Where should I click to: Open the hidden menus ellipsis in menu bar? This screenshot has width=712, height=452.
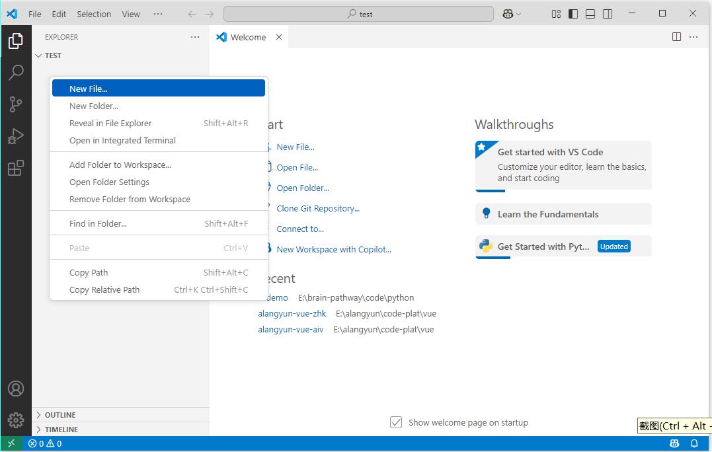(158, 14)
